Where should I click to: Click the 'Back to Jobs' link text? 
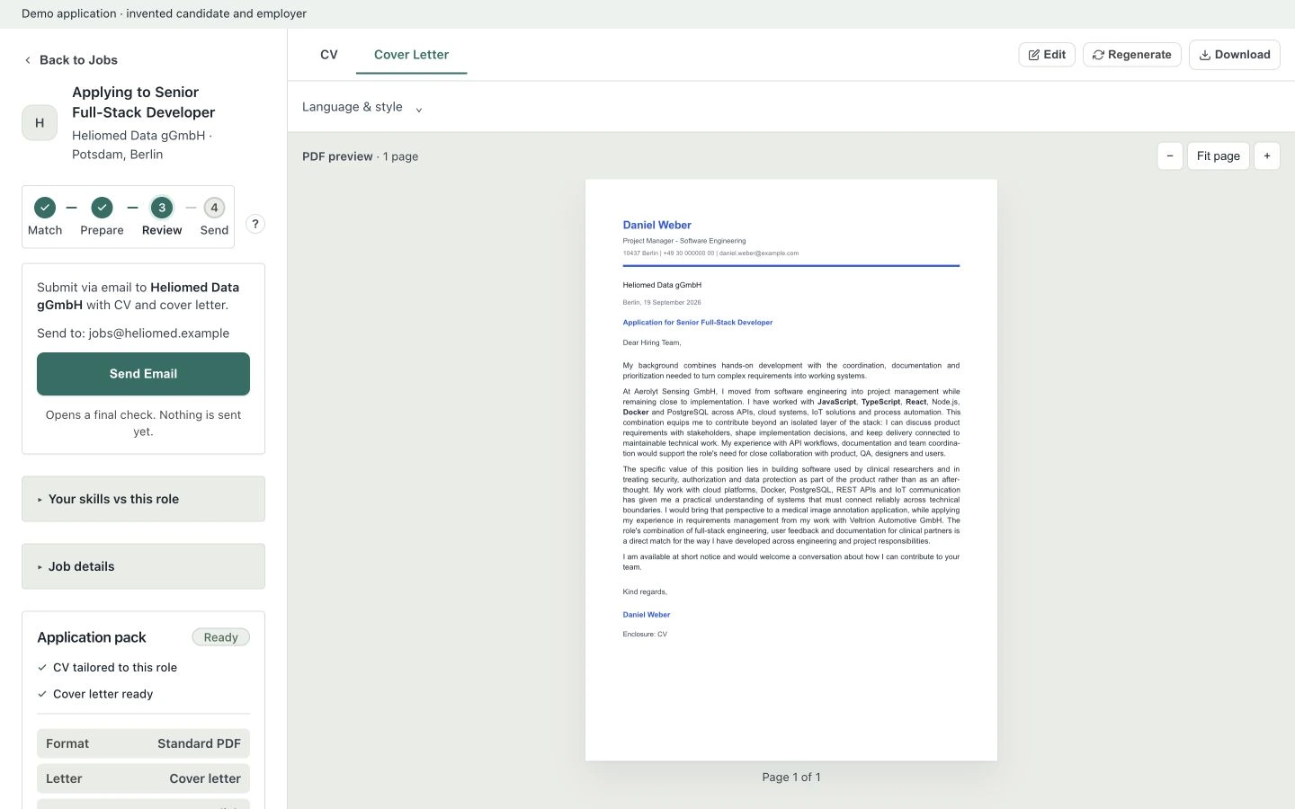tap(78, 60)
